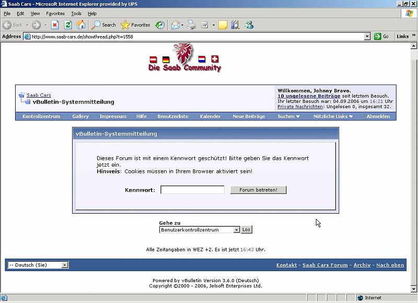Open Kontrollzentrum in the nav bar

point(41,116)
